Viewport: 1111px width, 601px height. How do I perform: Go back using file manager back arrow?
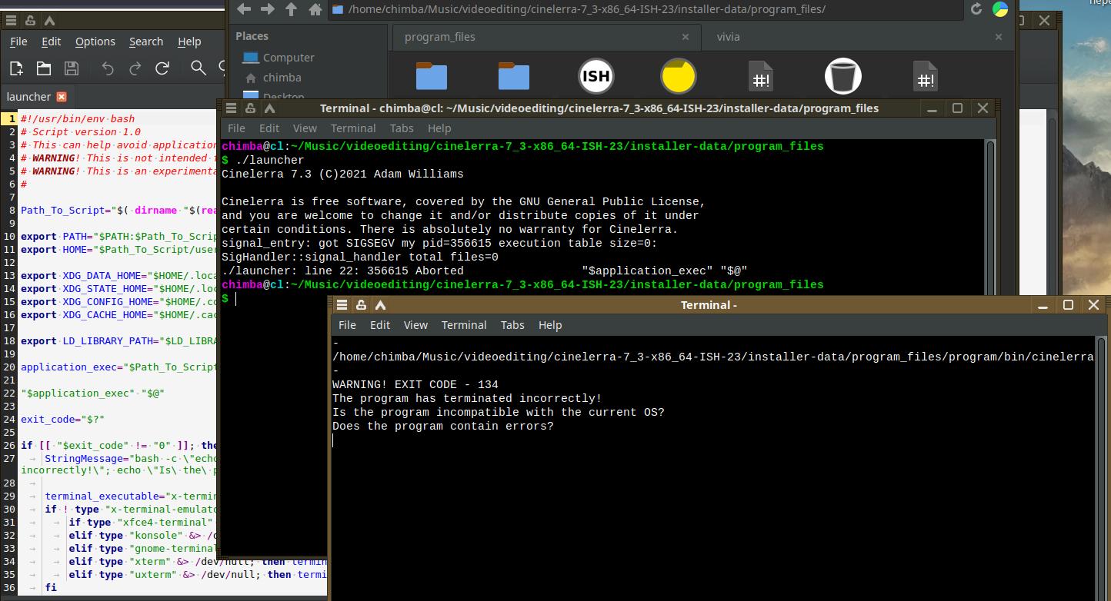coord(244,9)
